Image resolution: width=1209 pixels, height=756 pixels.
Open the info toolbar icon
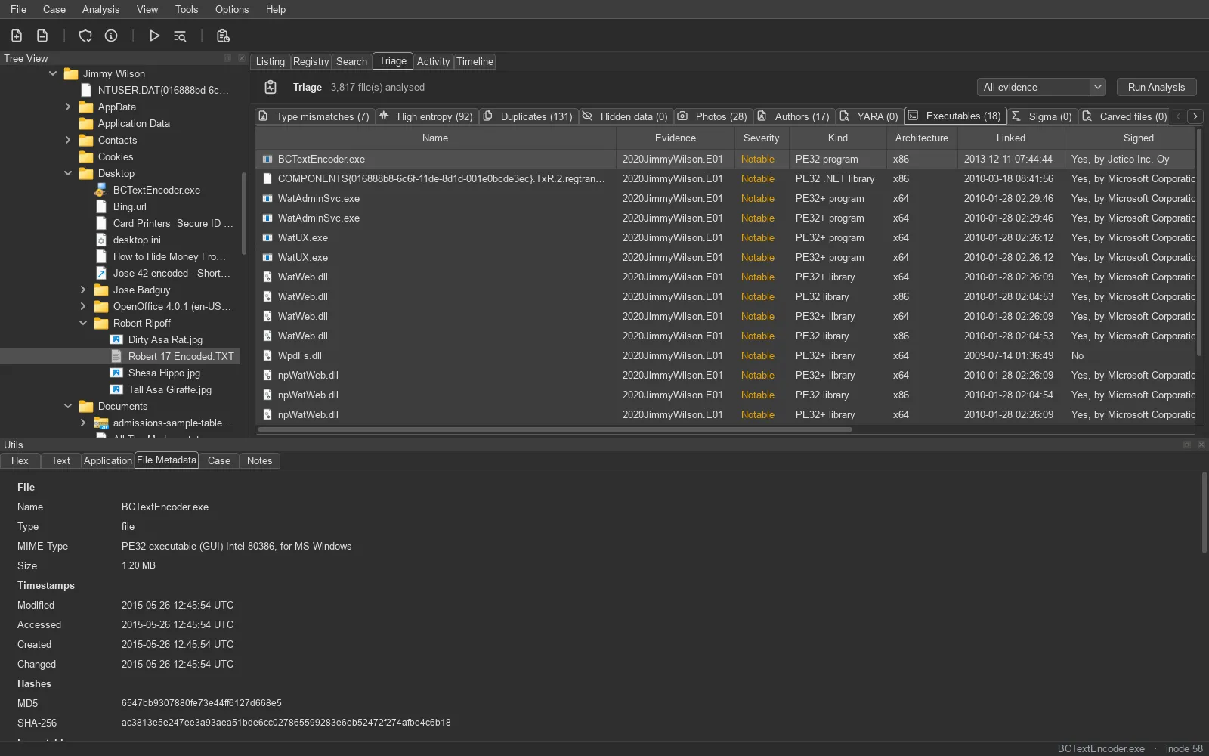pyautogui.click(x=111, y=36)
